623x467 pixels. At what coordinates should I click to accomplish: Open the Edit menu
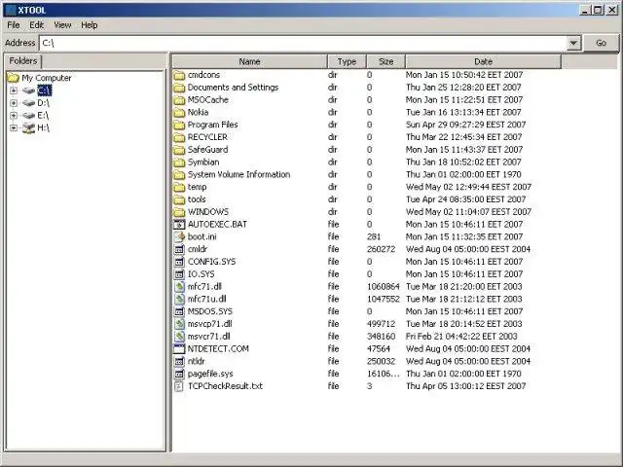36,25
